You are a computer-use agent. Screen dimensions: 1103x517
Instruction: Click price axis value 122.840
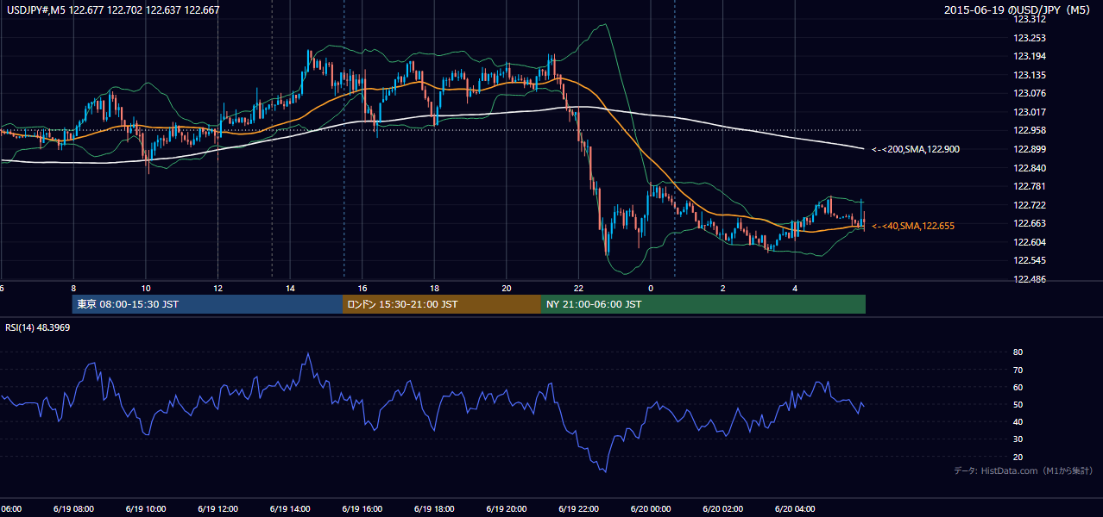[1029, 168]
